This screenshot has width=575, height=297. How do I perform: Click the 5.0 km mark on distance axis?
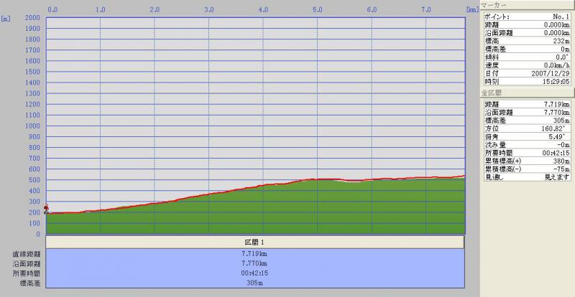click(x=317, y=10)
